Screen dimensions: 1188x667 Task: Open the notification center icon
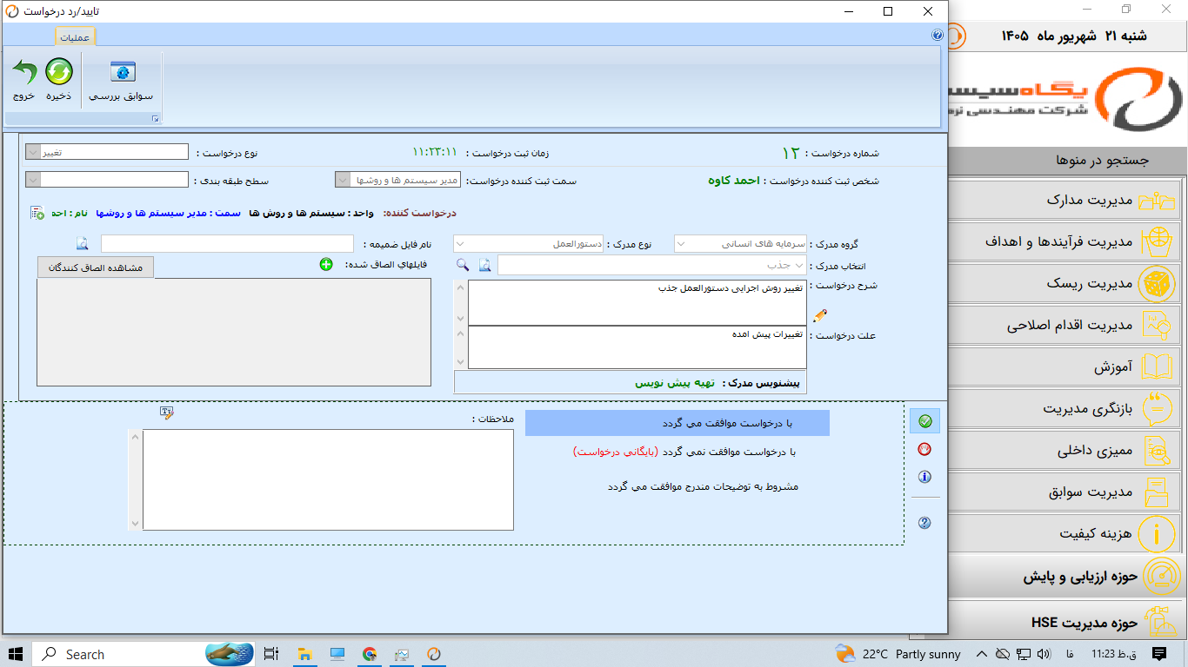1159,654
